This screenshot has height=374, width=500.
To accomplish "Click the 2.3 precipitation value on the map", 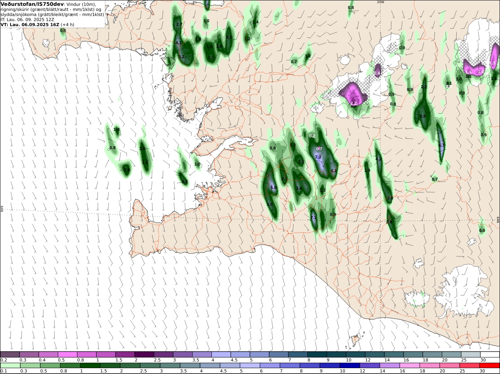I will pyautogui.click(x=229, y=37).
